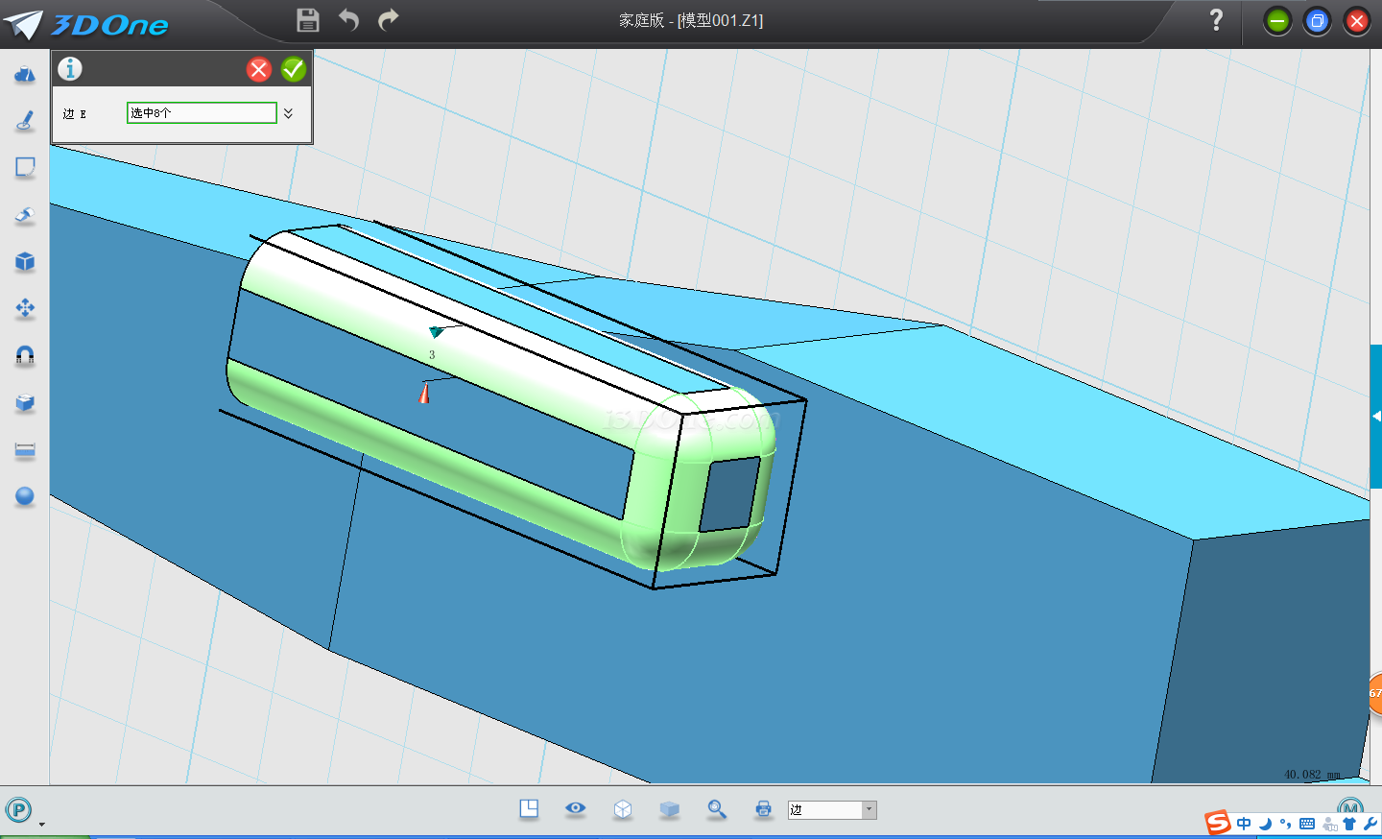Toggle show/hide with the eye icon
The image size is (1382, 839).
(576, 808)
